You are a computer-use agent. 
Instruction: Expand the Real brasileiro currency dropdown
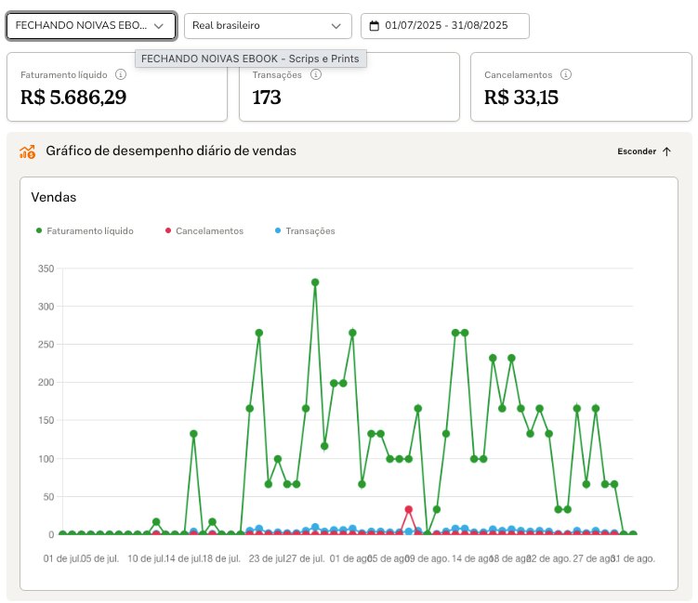click(x=268, y=26)
